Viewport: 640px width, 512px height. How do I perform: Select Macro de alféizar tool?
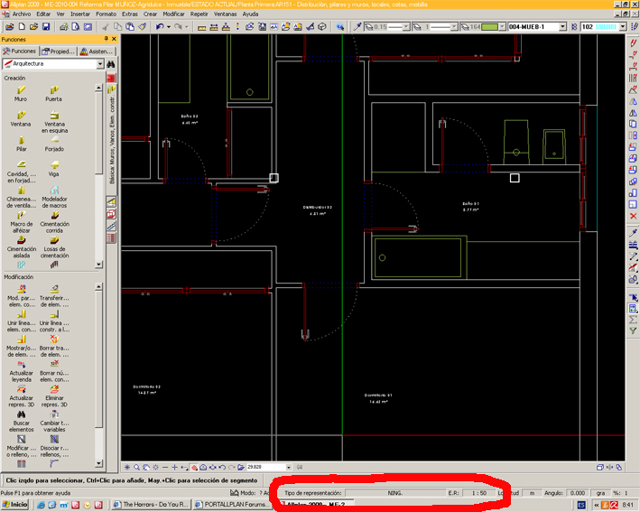[x=22, y=222]
